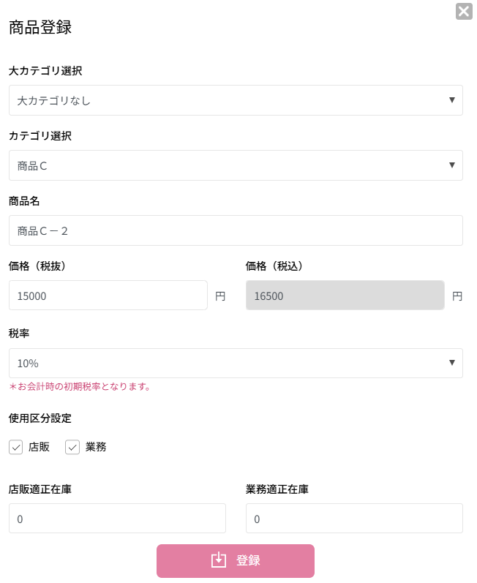Click the 価格（税抜） field showing 15000

point(108,296)
